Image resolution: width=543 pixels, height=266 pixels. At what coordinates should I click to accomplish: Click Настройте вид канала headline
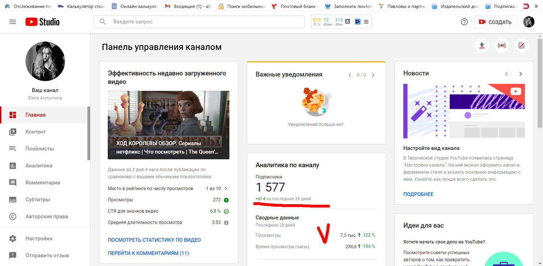click(432, 148)
